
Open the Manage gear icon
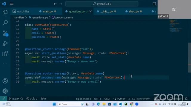pos(5,91)
